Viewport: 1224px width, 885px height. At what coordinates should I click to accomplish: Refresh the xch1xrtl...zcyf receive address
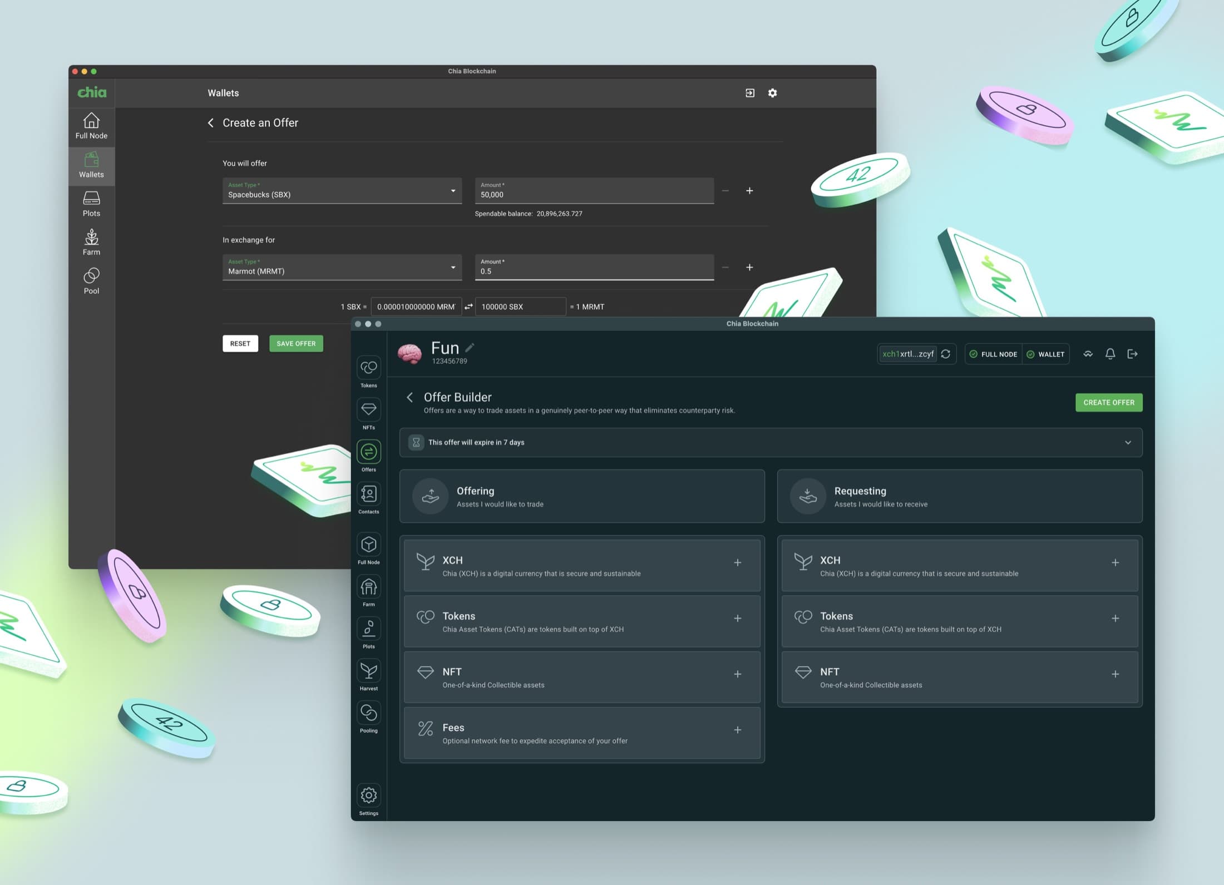click(x=945, y=354)
